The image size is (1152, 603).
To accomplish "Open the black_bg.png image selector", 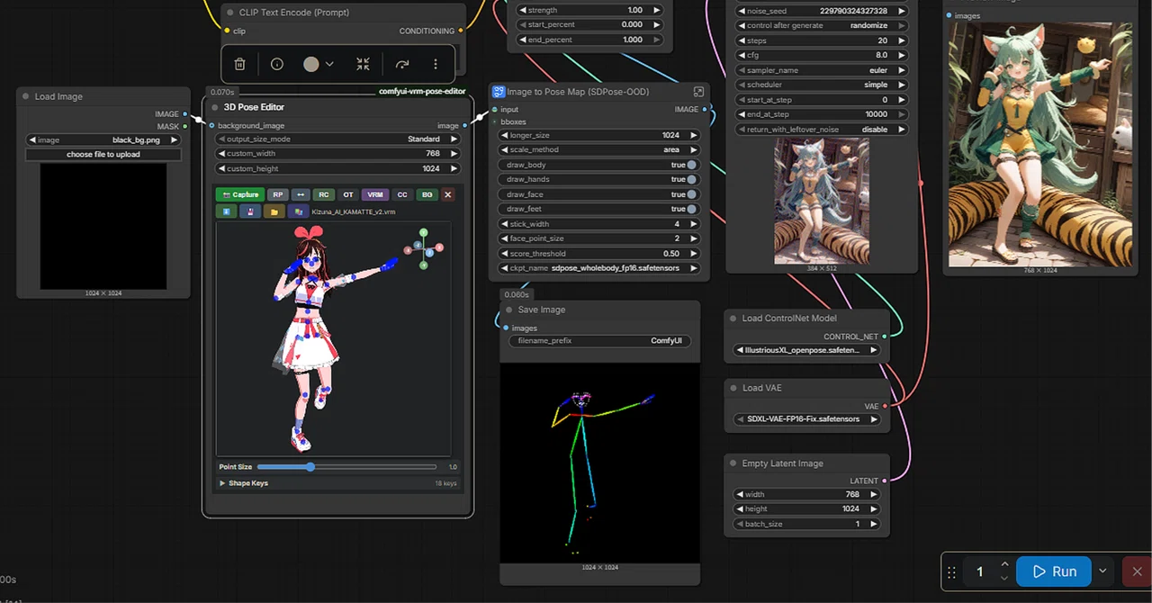I will (x=103, y=140).
